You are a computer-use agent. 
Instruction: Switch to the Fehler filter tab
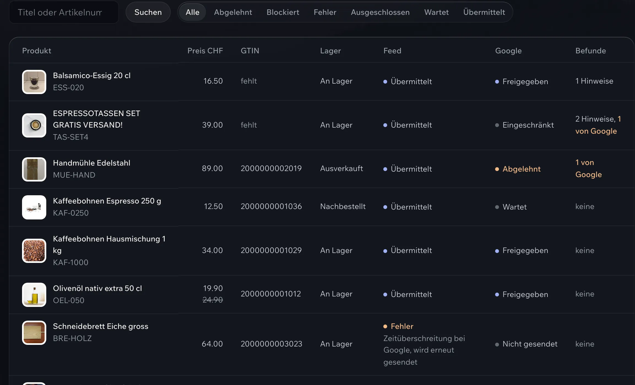[325, 12]
